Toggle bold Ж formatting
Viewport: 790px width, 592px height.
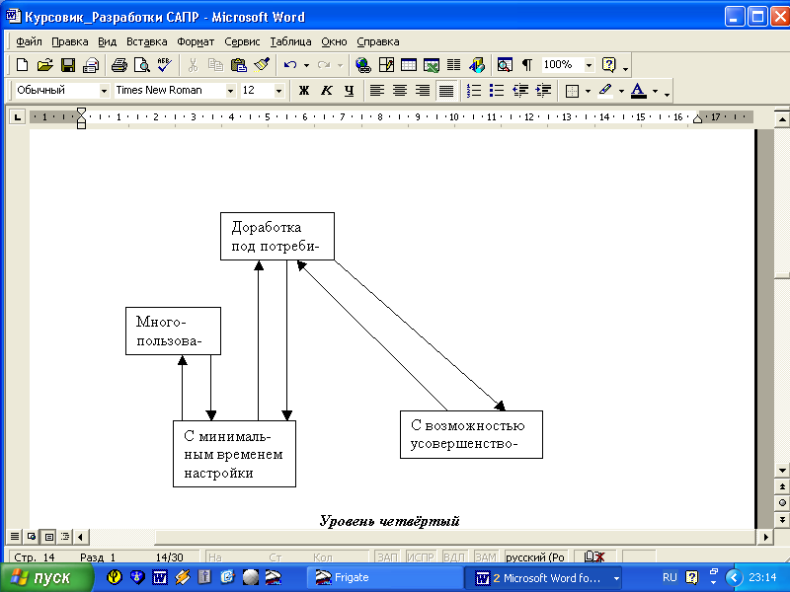click(x=304, y=91)
